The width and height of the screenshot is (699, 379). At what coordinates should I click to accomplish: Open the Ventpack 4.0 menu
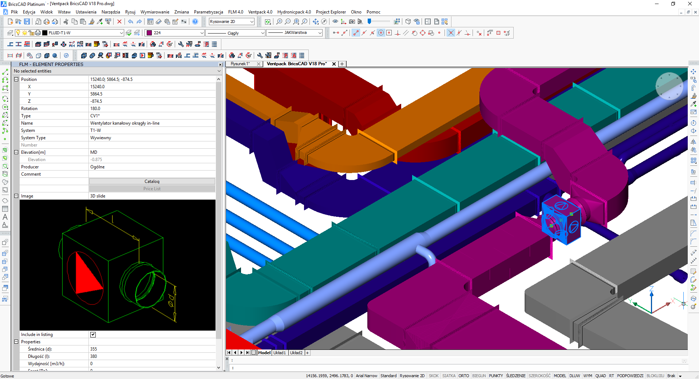pos(260,12)
